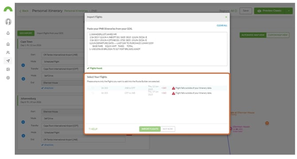Image resolution: width=297 pixels, height=159 pixels.
Task: Click the second blue plus under Johannesburg
Action: click(x=23, y=136)
